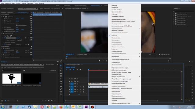The width and height of the screenshot is (195, 109).
Task: Open the program monitor button editor plus
Action: pyautogui.click(x=168, y=61)
